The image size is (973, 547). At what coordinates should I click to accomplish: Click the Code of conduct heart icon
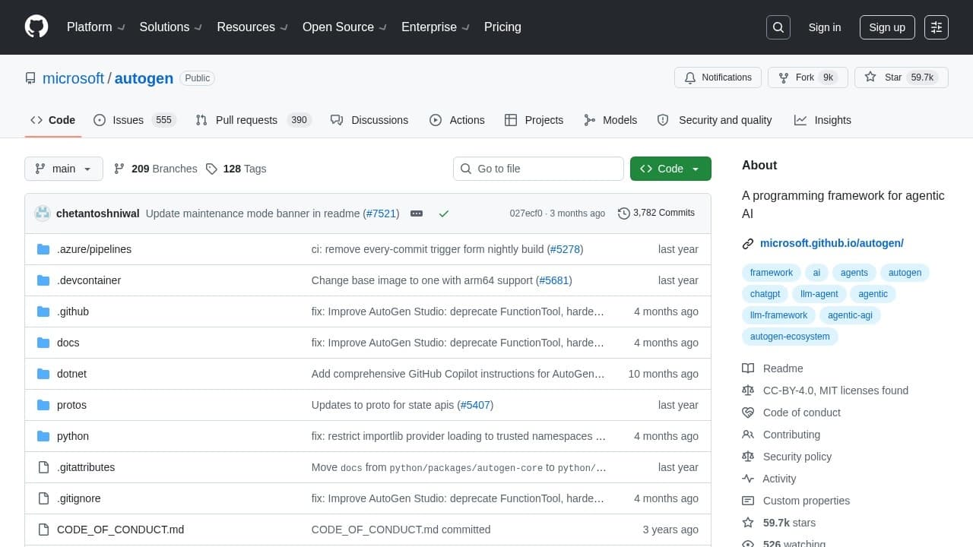(748, 413)
